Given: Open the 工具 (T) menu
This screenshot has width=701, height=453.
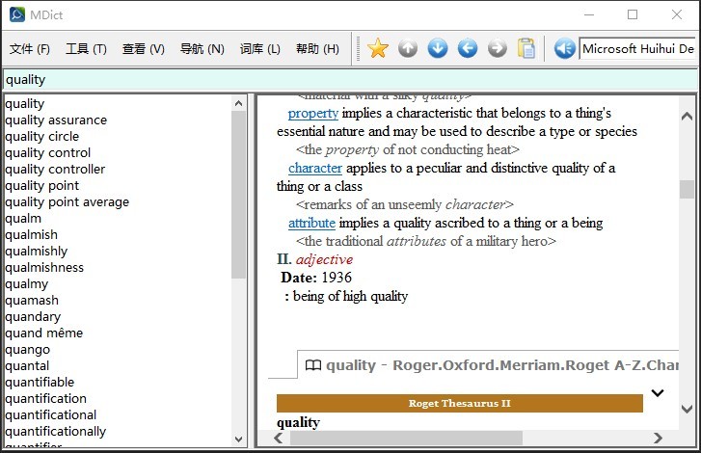Looking at the screenshot, I should [x=86, y=49].
